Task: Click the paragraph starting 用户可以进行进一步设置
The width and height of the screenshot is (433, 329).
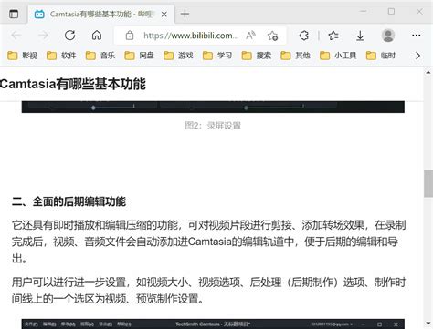Action: 209,291
